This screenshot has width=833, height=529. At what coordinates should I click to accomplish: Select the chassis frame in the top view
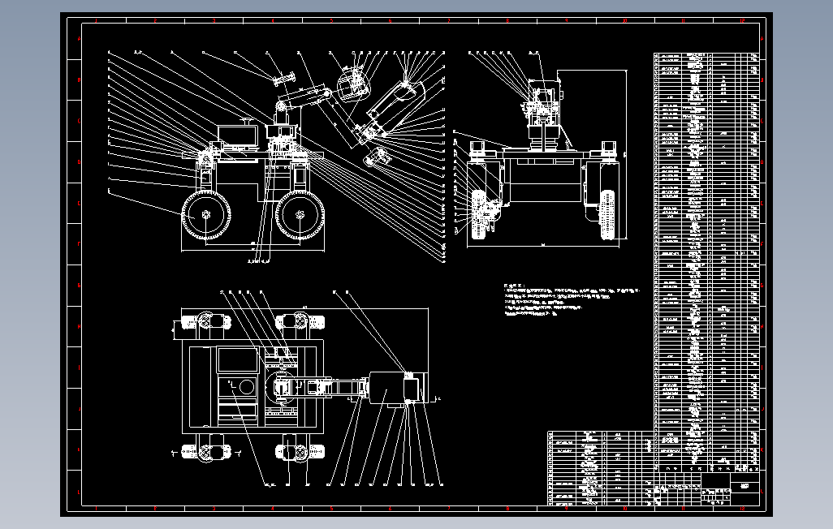252,389
